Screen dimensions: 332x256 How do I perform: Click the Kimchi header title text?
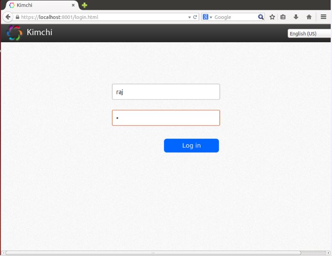[x=39, y=32]
